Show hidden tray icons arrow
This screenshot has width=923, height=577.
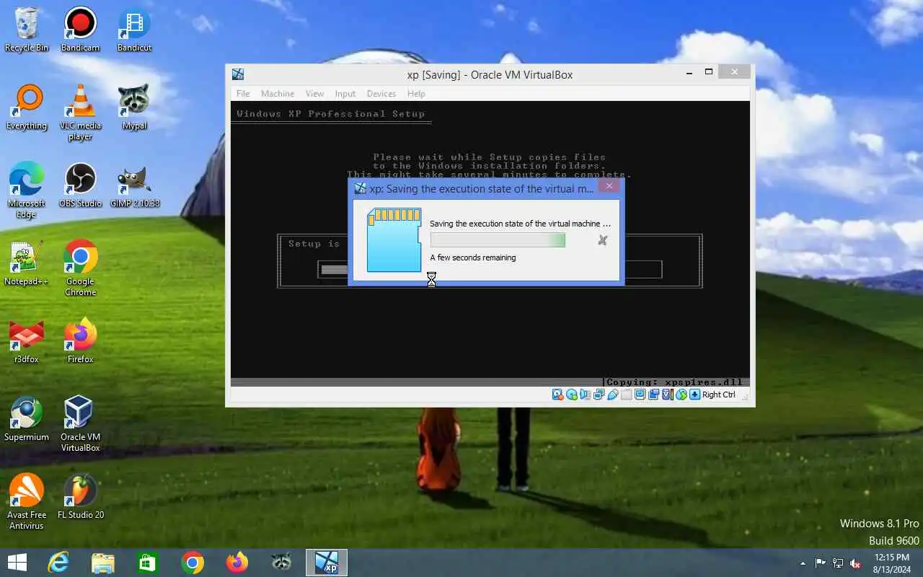(803, 563)
